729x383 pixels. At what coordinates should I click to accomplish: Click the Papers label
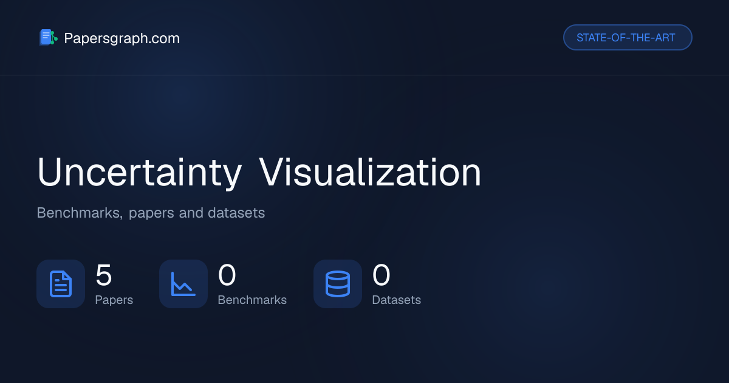(114, 300)
